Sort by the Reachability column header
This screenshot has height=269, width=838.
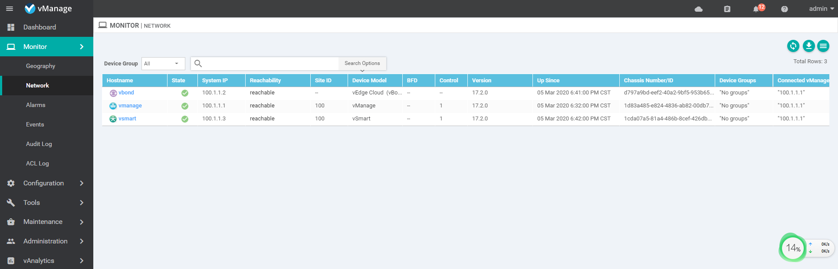278,81
